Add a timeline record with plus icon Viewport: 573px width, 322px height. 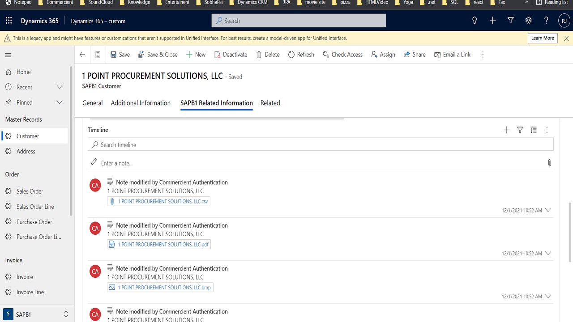coord(506,130)
